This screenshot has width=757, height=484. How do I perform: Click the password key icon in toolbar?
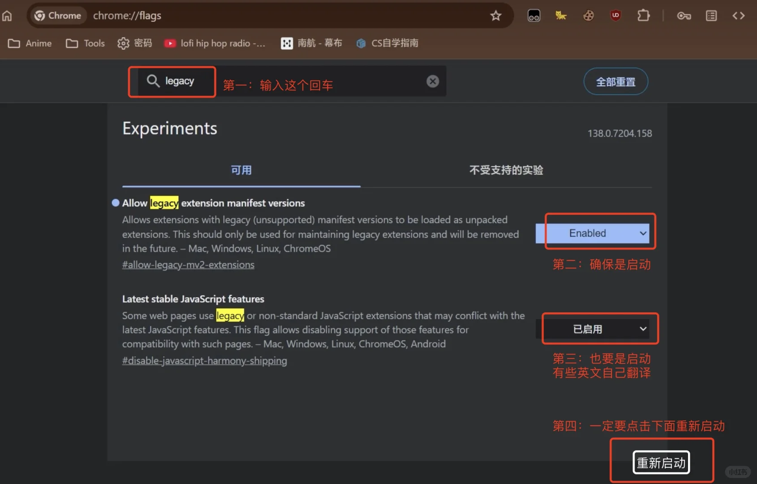(x=684, y=15)
